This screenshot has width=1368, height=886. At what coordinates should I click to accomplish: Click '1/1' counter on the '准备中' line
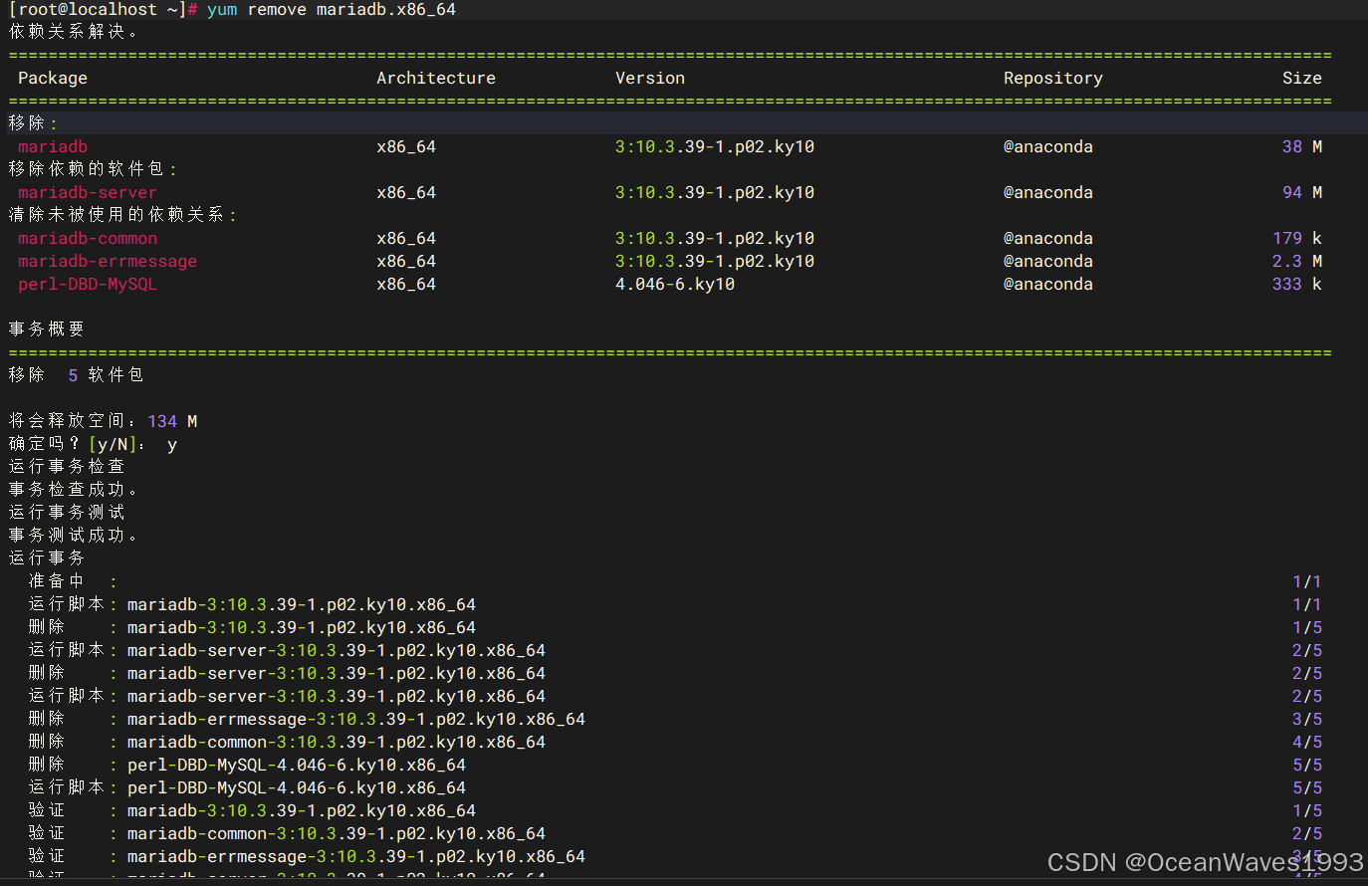pyautogui.click(x=1307, y=581)
